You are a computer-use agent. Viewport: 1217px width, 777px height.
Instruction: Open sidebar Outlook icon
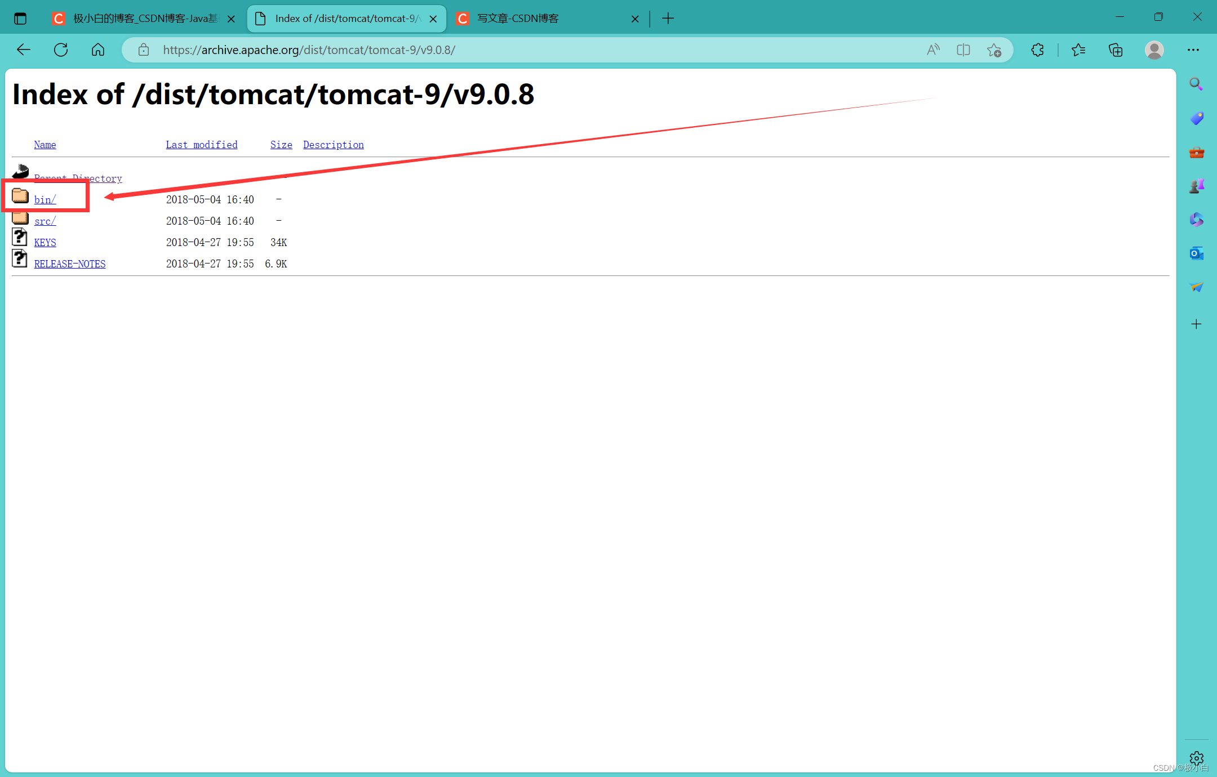1196,253
